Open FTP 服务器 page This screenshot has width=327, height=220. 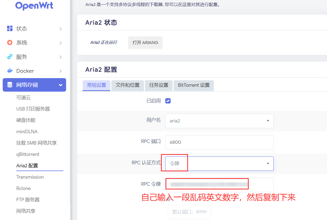pyautogui.click(x=28, y=200)
